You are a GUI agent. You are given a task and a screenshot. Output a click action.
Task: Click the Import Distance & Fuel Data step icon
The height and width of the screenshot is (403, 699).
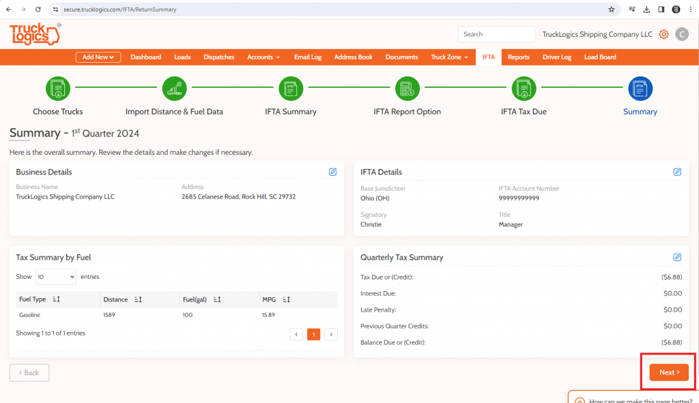pyautogui.click(x=174, y=89)
